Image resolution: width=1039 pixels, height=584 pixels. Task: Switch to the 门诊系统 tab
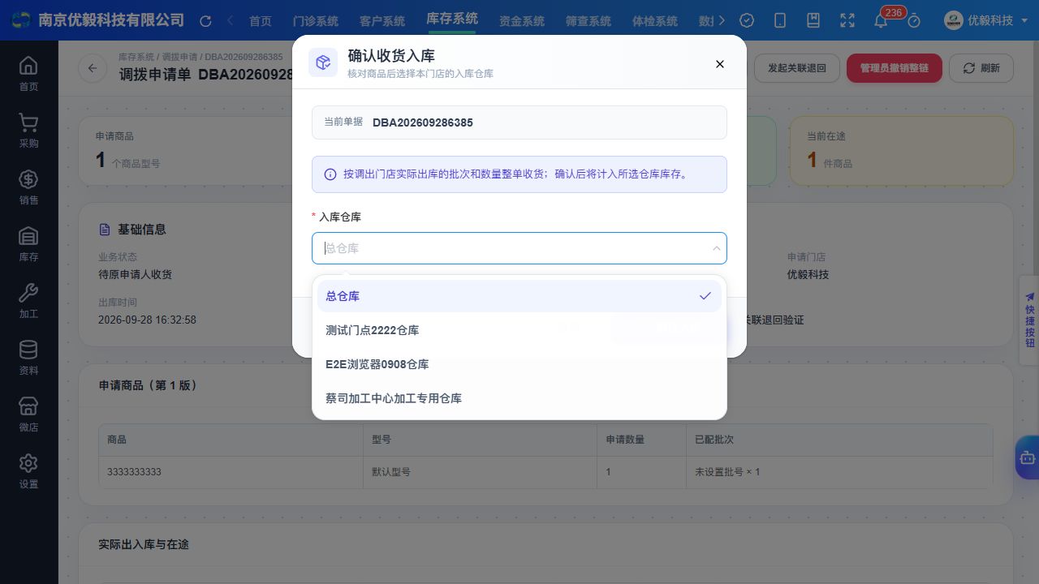316,21
